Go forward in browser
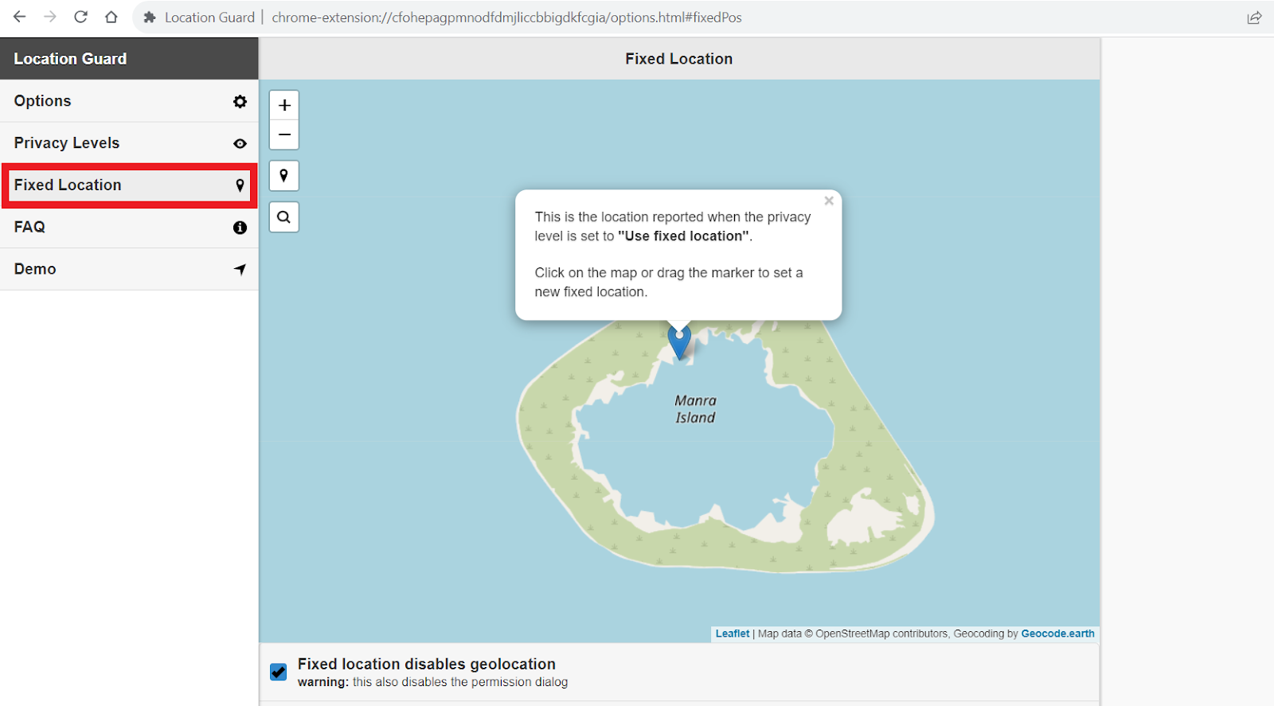1274x706 pixels. (50, 17)
